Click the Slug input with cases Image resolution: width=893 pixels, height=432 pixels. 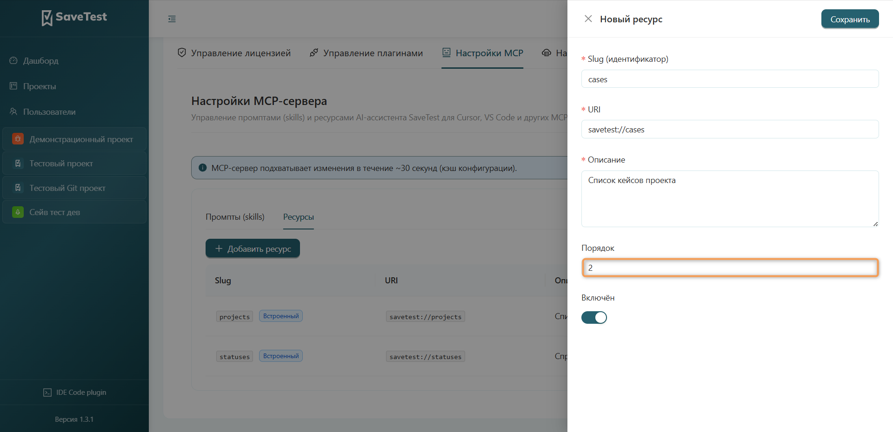pyautogui.click(x=730, y=79)
